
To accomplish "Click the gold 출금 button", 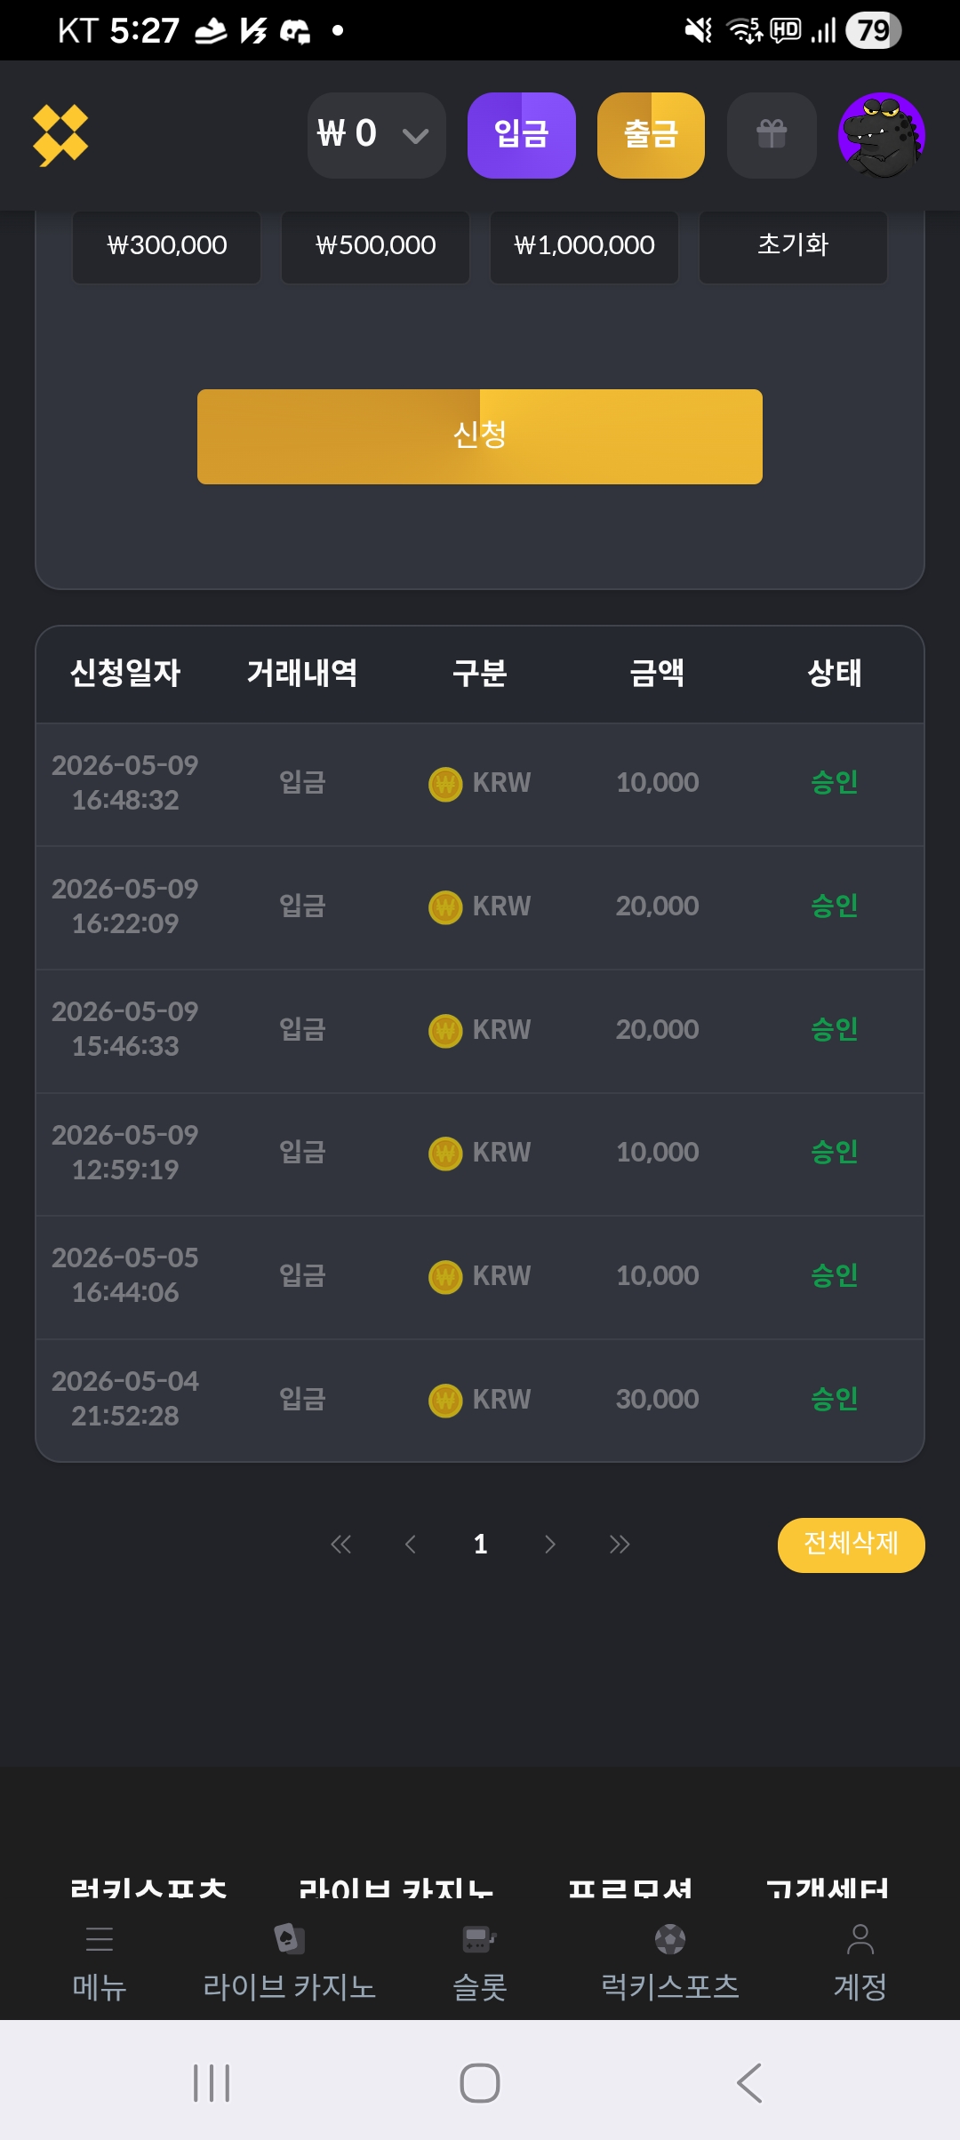I will pyautogui.click(x=651, y=135).
